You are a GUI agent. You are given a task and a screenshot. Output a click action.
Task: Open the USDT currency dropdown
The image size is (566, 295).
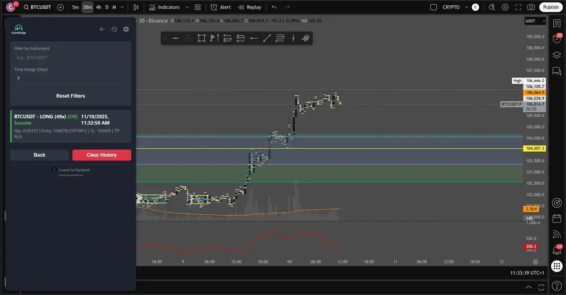click(535, 21)
